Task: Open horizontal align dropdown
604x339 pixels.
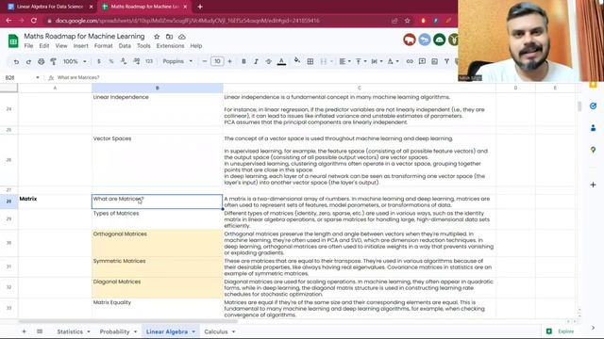Action: pyautogui.click(x=344, y=61)
